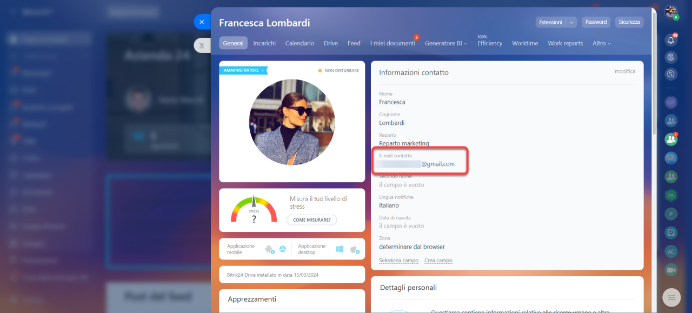This screenshot has width=692, height=313.
Task: Click the Seleziona campo link
Action: point(399,261)
